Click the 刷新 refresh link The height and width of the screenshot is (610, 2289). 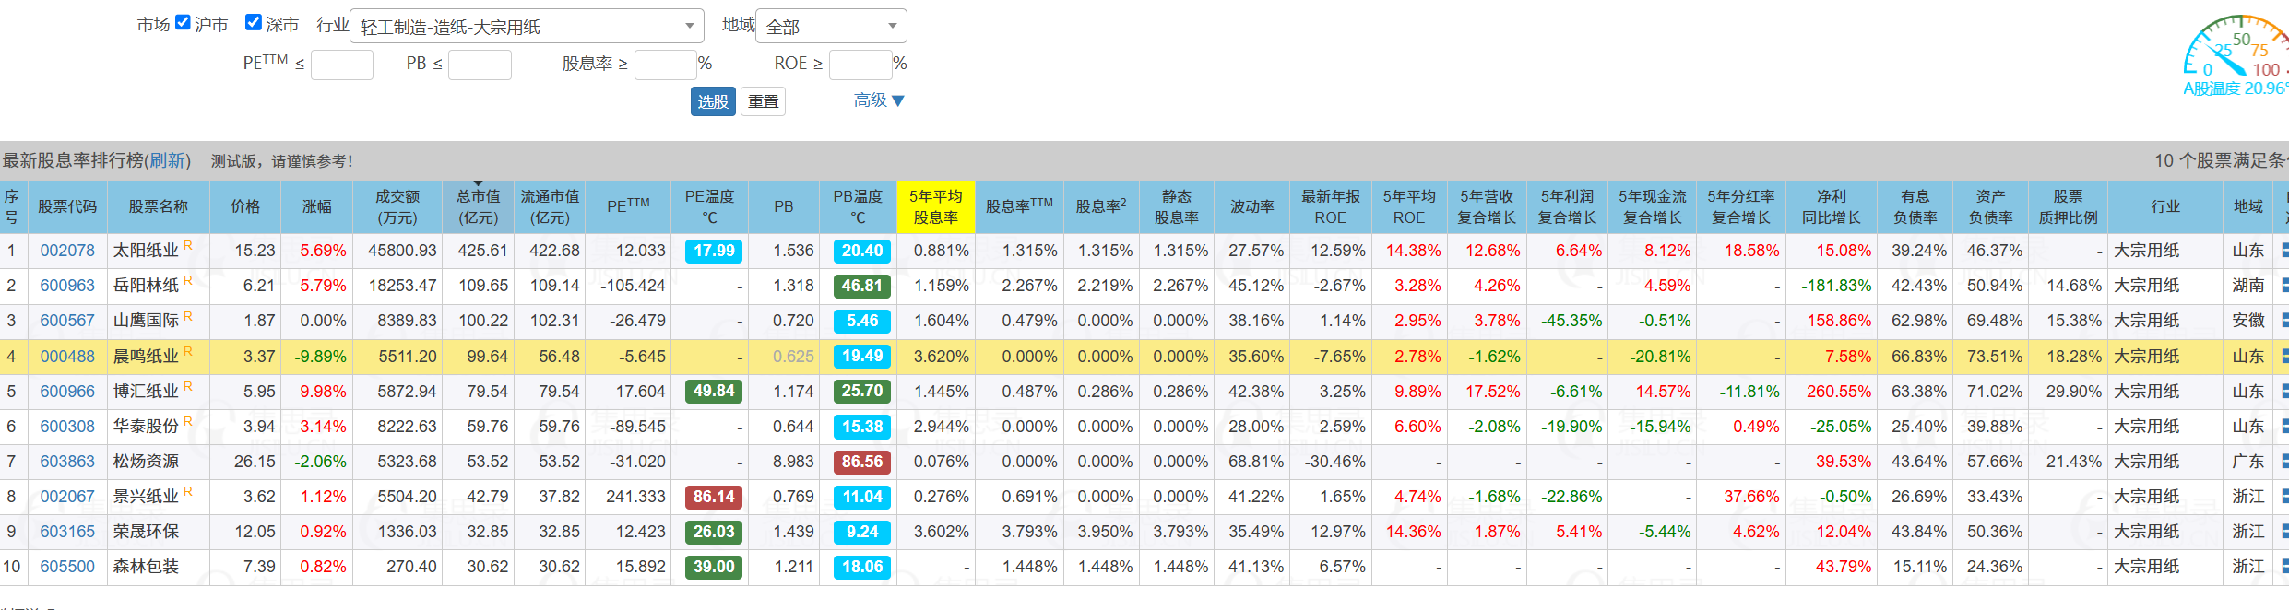pos(168,161)
